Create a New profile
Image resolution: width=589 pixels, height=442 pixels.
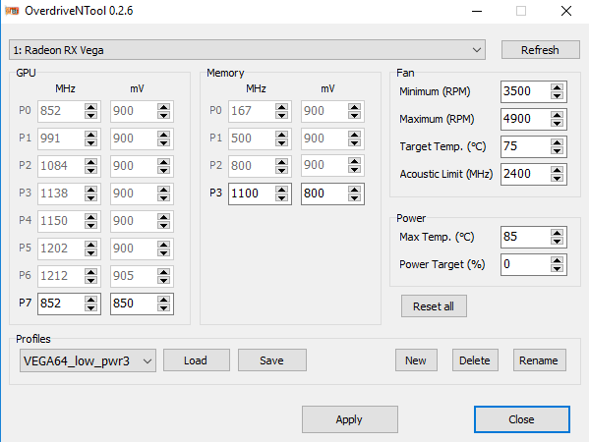click(416, 360)
